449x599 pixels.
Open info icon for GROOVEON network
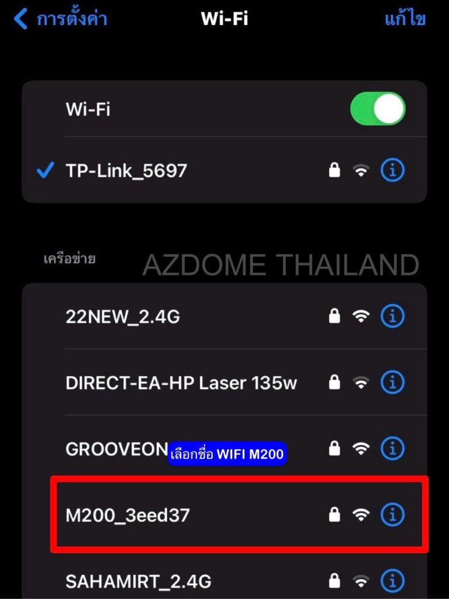[x=392, y=449]
